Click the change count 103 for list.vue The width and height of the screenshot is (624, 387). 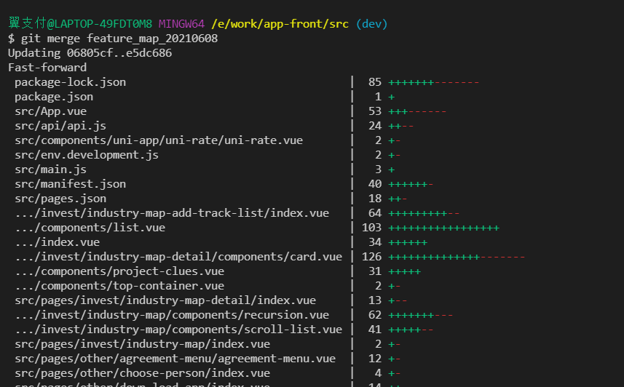coord(371,228)
